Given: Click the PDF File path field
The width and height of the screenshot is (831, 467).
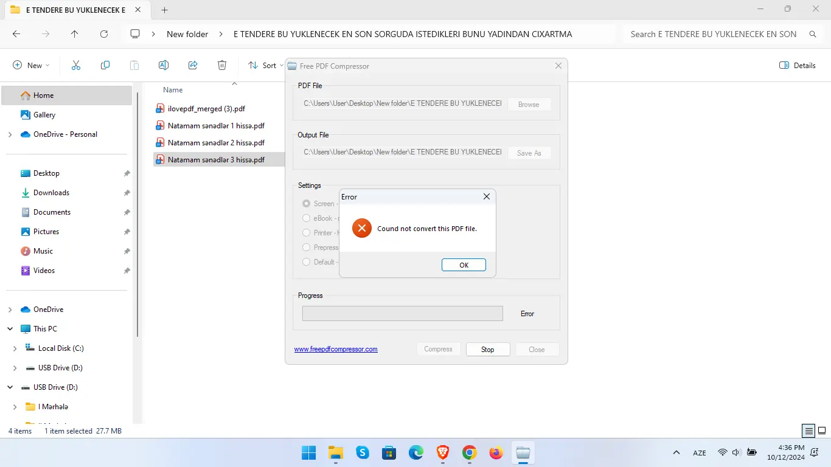Looking at the screenshot, I should tap(403, 104).
